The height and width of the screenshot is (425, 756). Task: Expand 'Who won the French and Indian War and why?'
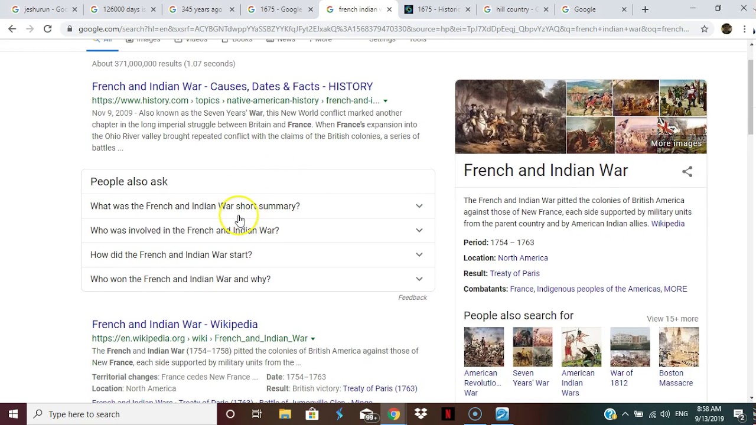point(258,279)
